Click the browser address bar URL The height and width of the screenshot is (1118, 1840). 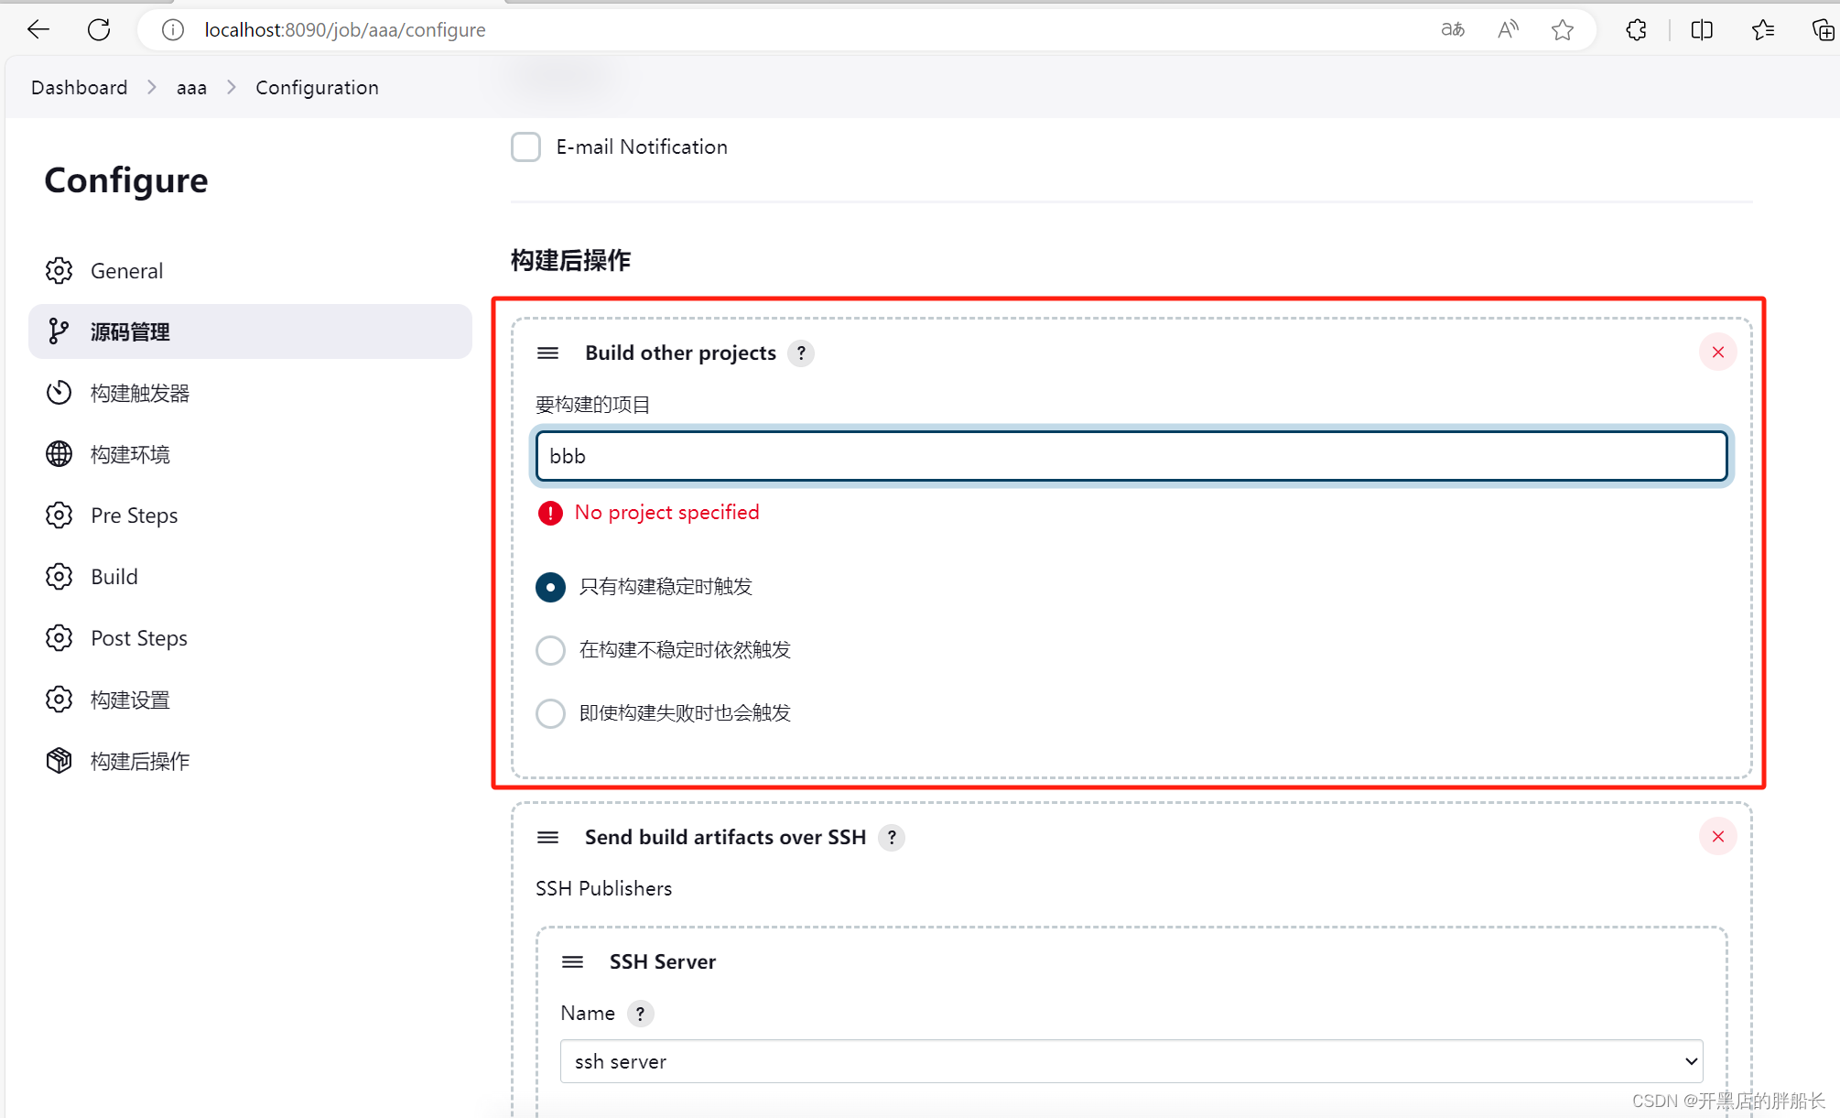coord(345,29)
